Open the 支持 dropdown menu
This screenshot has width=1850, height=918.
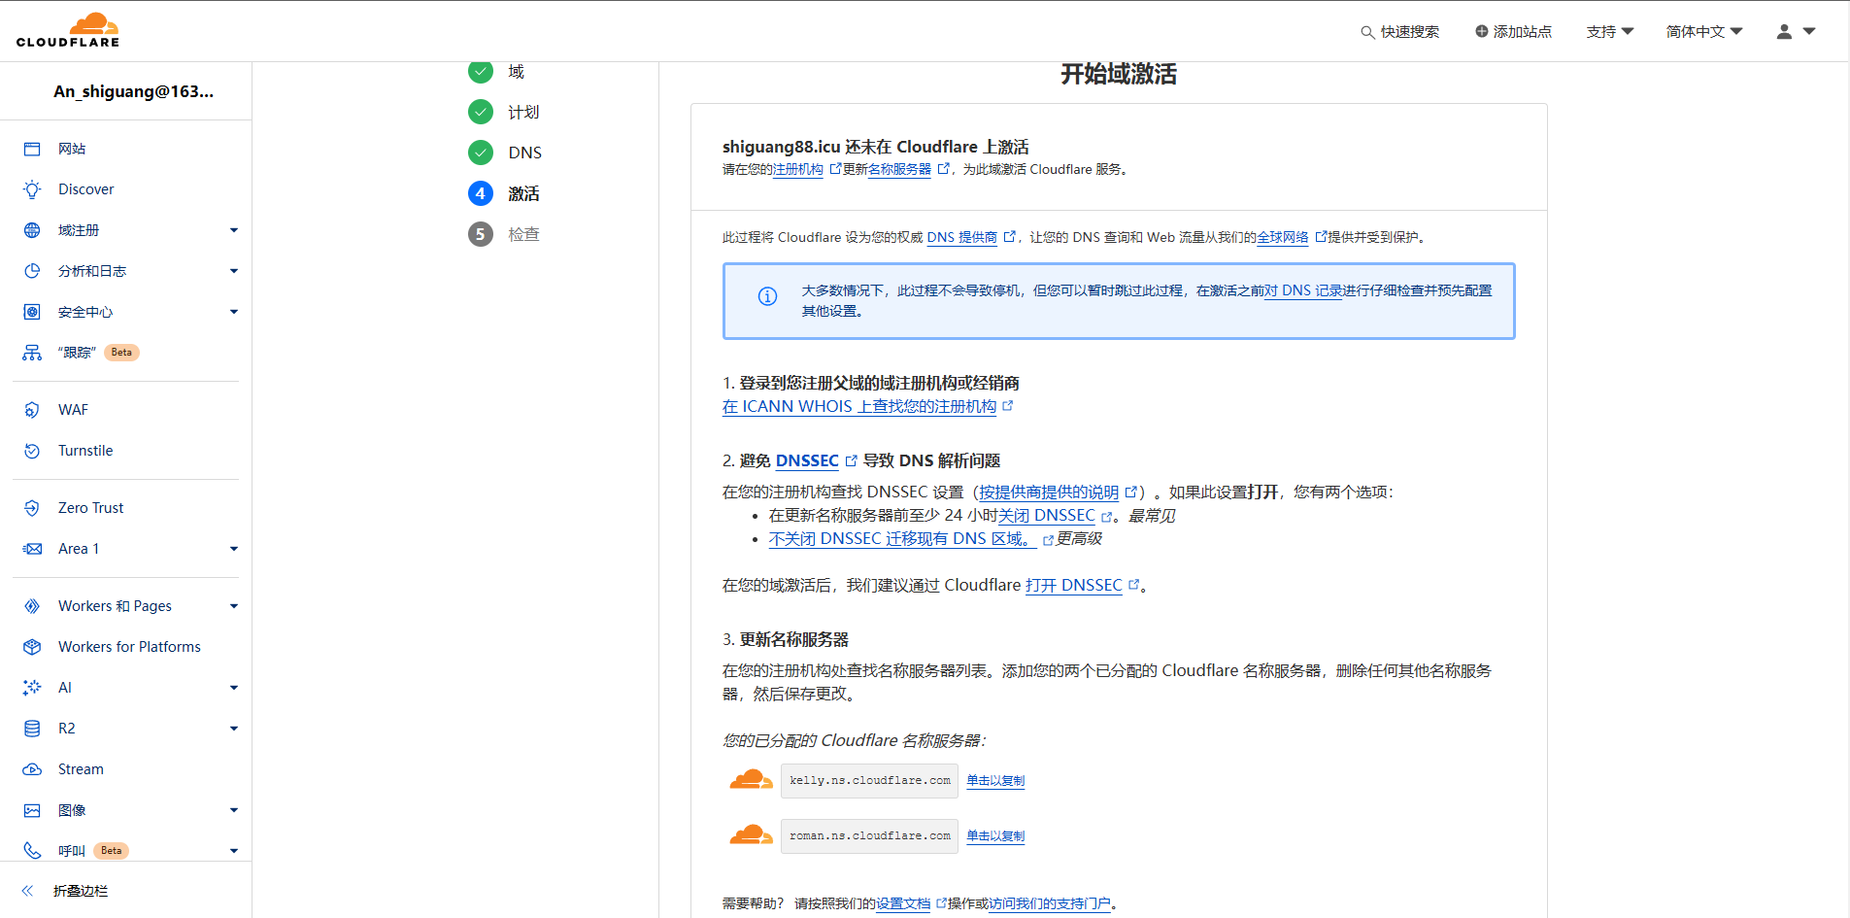click(1610, 31)
